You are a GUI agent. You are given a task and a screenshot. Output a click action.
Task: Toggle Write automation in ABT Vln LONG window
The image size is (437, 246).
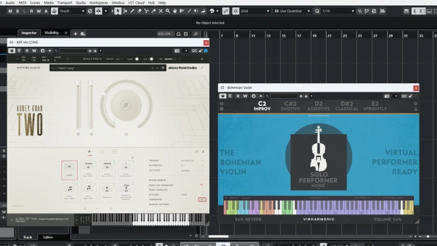point(34,51)
